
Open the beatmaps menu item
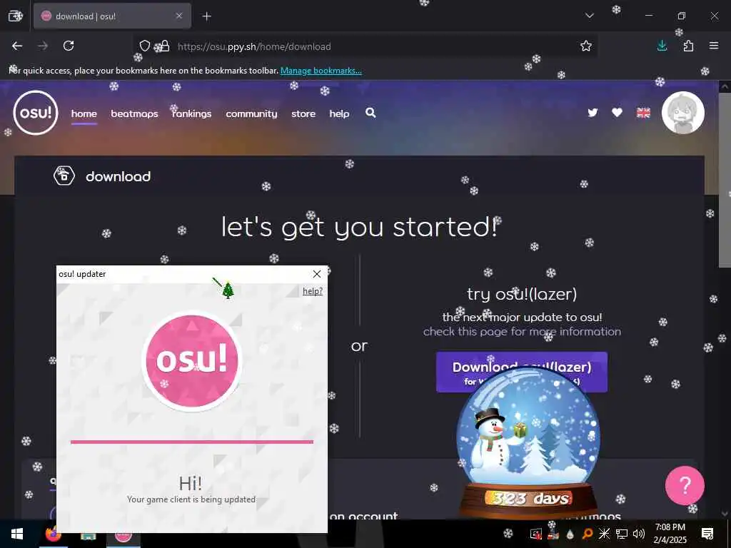[134, 113]
